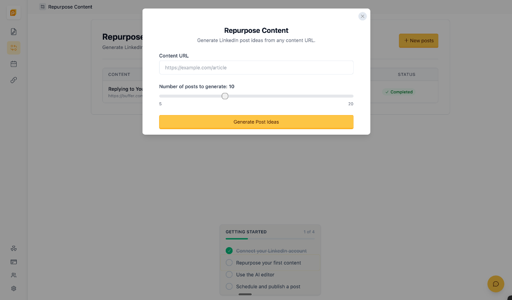The width and height of the screenshot is (512, 300).
Task: Click the Generate Post Ideas button
Action: point(256,122)
